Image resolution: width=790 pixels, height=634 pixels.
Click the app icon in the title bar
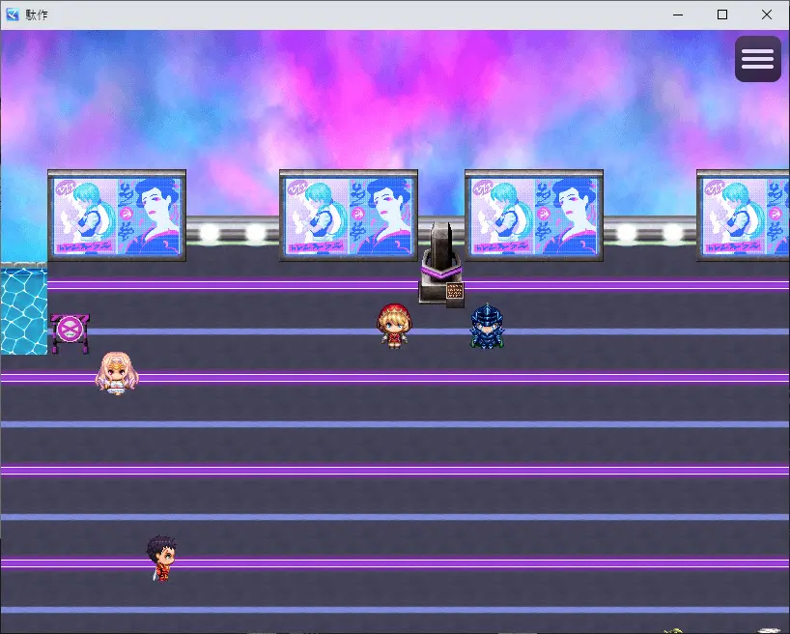click(x=13, y=14)
